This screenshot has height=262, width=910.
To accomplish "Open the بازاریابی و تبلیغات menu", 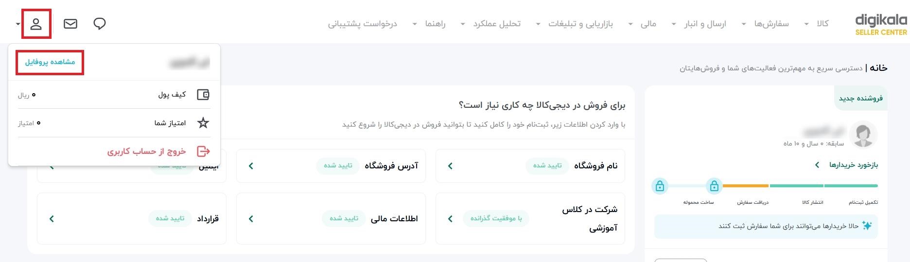I will click(574, 23).
